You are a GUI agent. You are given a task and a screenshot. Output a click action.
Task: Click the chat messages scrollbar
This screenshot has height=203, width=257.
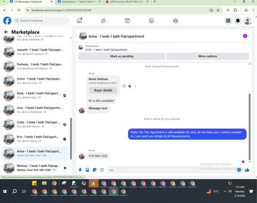point(250,127)
